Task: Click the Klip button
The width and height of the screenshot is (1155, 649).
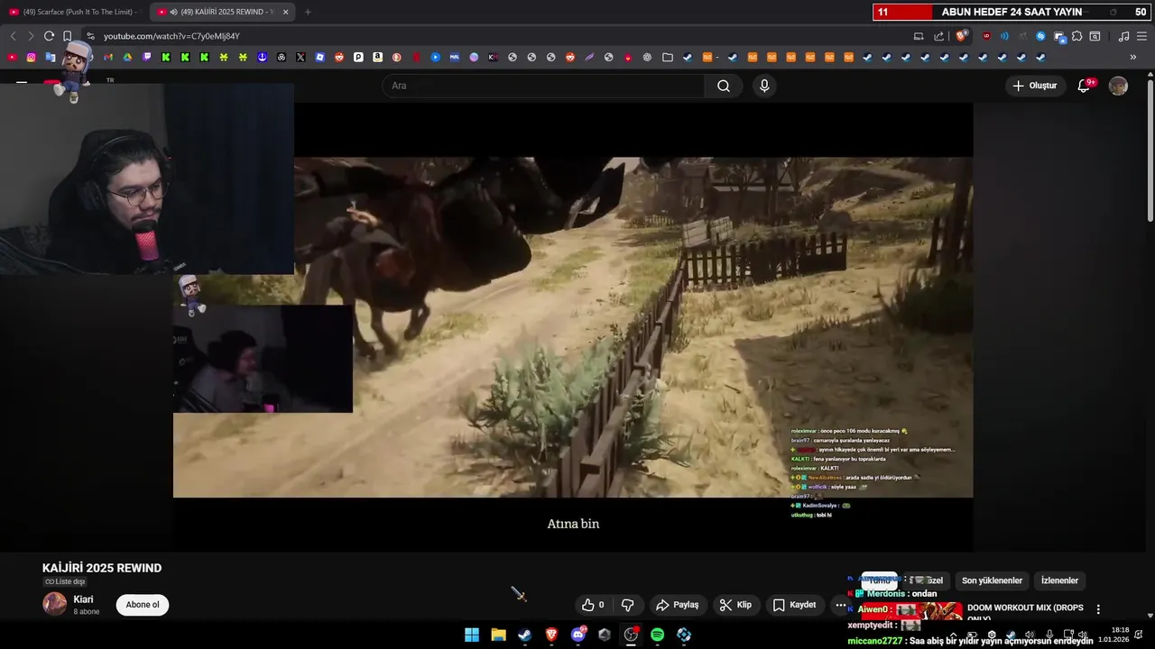Action: click(x=735, y=605)
